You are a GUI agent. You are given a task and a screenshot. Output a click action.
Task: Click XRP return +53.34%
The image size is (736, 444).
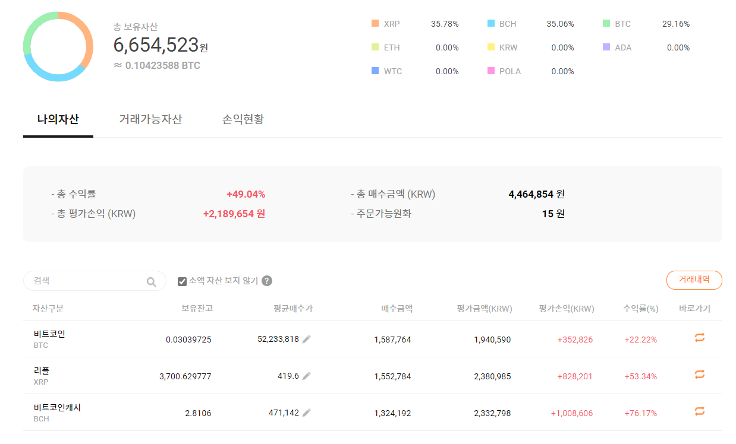click(641, 376)
